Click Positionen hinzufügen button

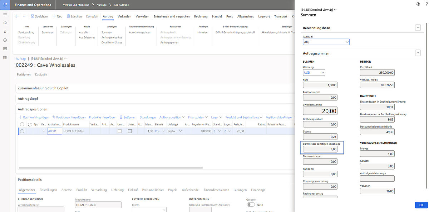click(69, 117)
